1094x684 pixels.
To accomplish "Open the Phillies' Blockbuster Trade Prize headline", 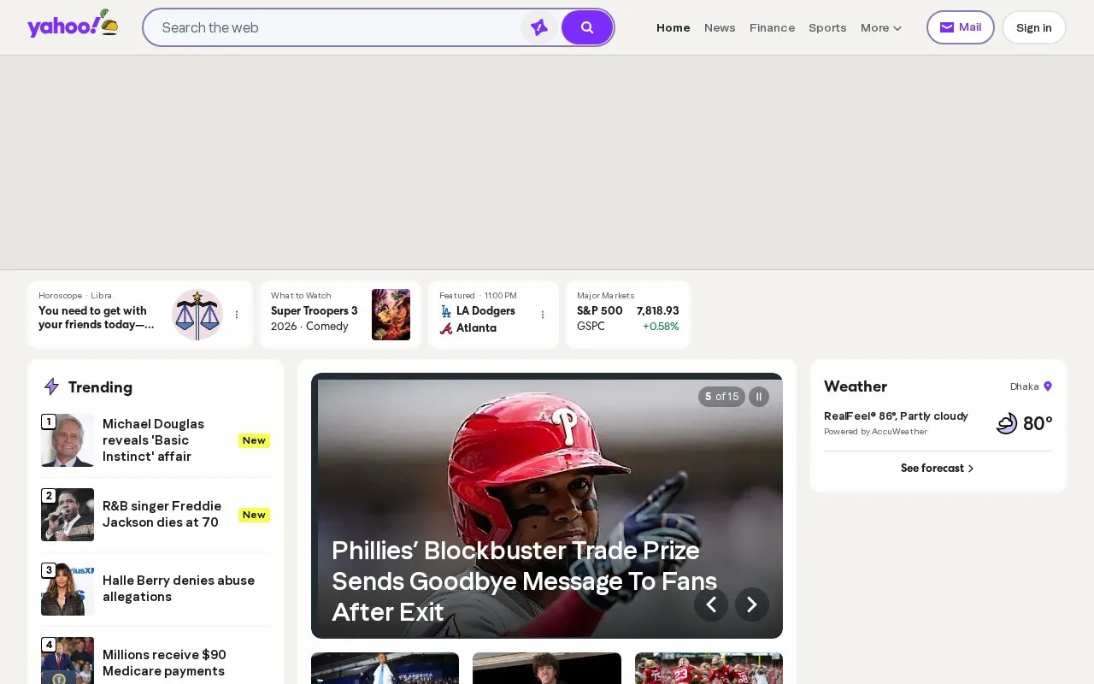I will pos(524,581).
